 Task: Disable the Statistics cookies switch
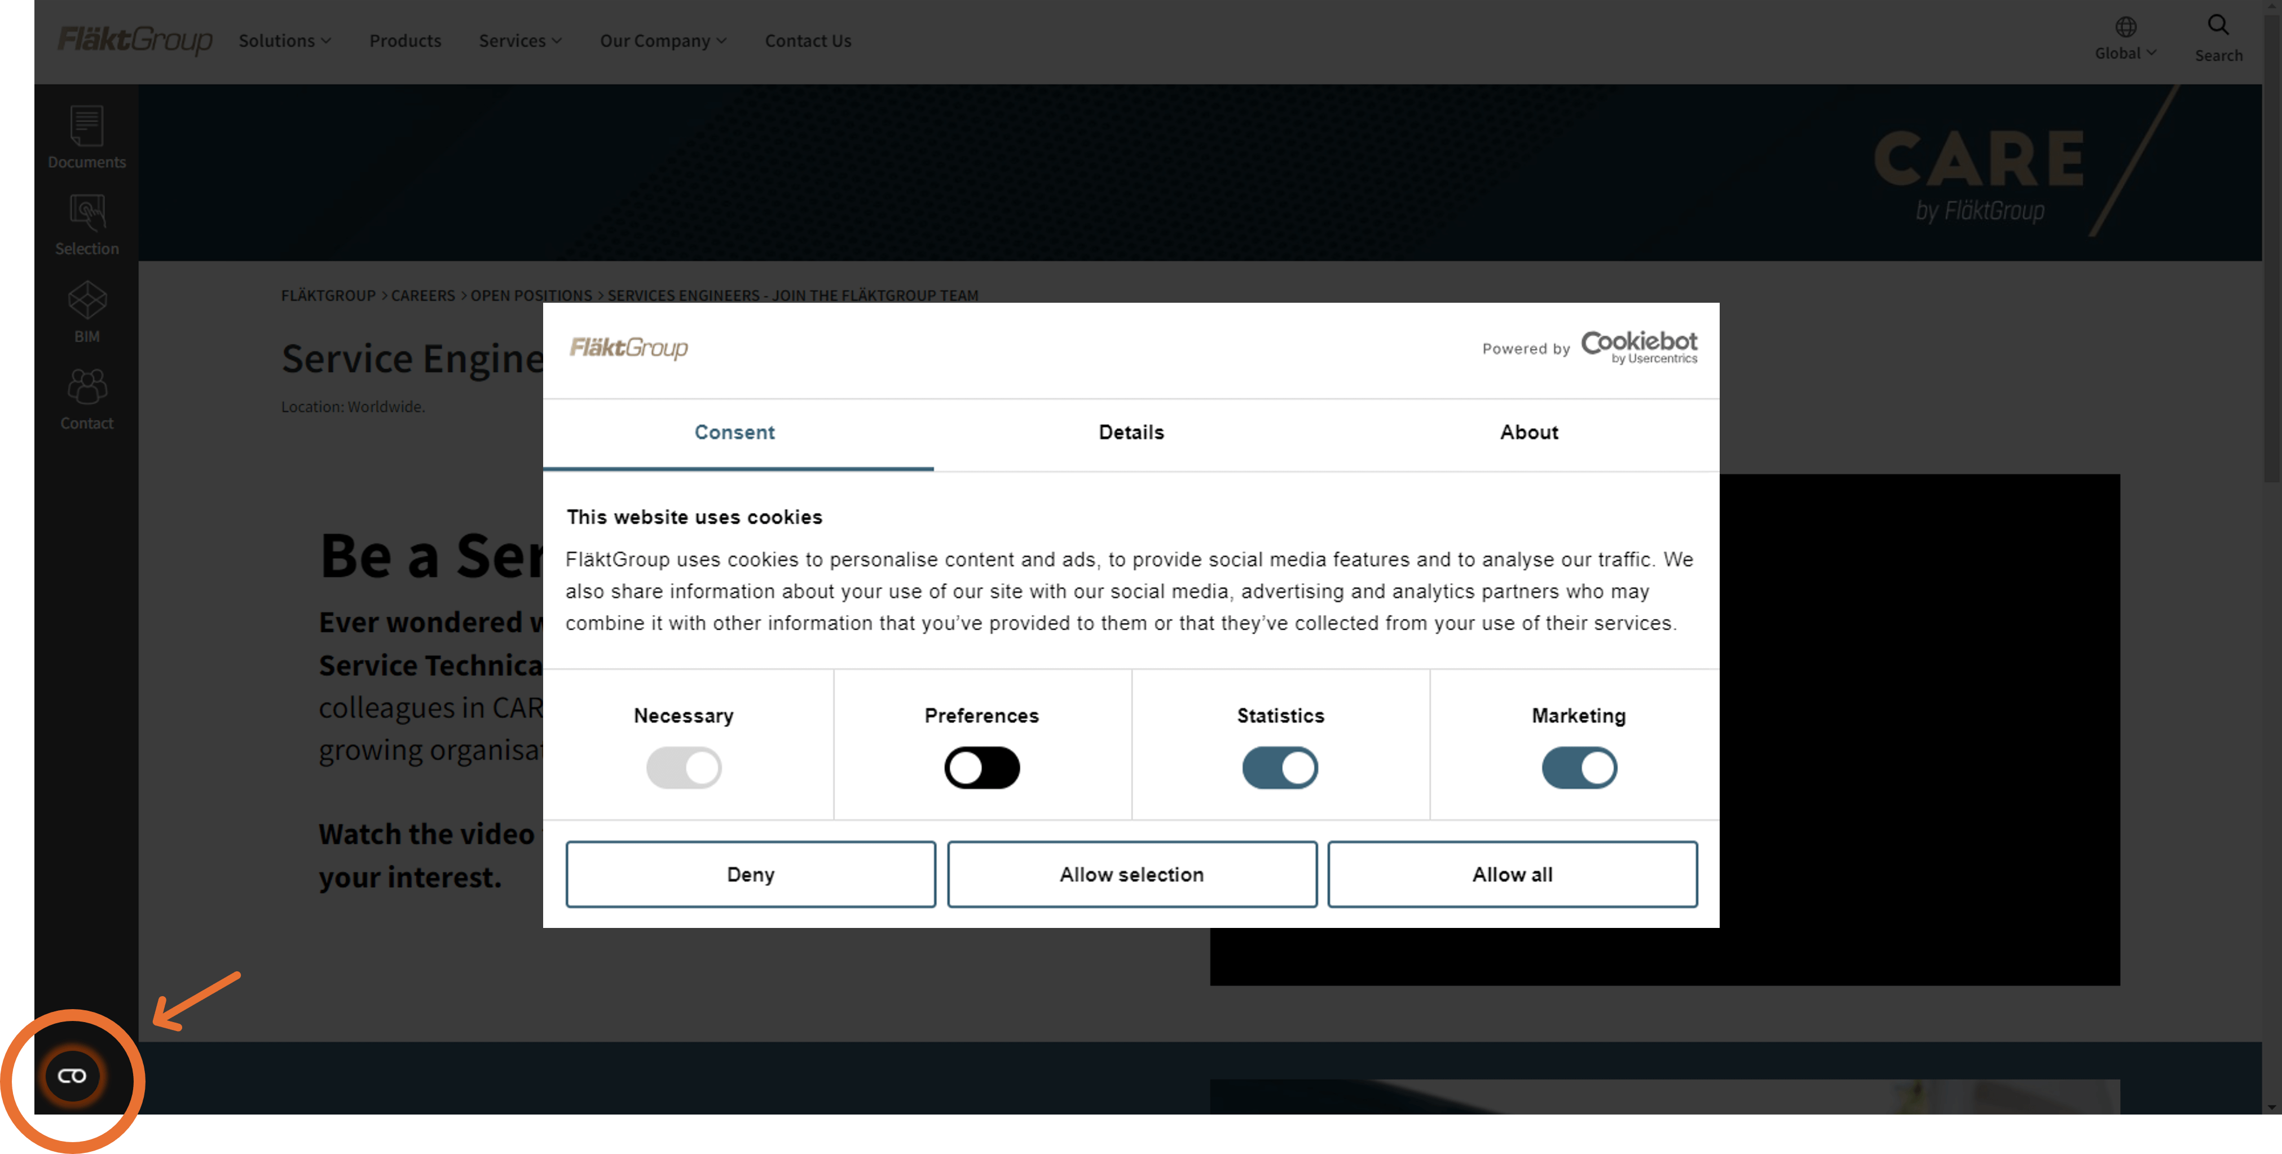coord(1279,767)
